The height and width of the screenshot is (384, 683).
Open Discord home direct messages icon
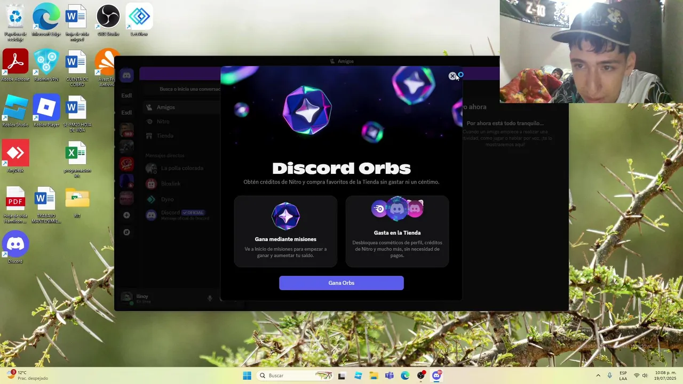(x=126, y=76)
